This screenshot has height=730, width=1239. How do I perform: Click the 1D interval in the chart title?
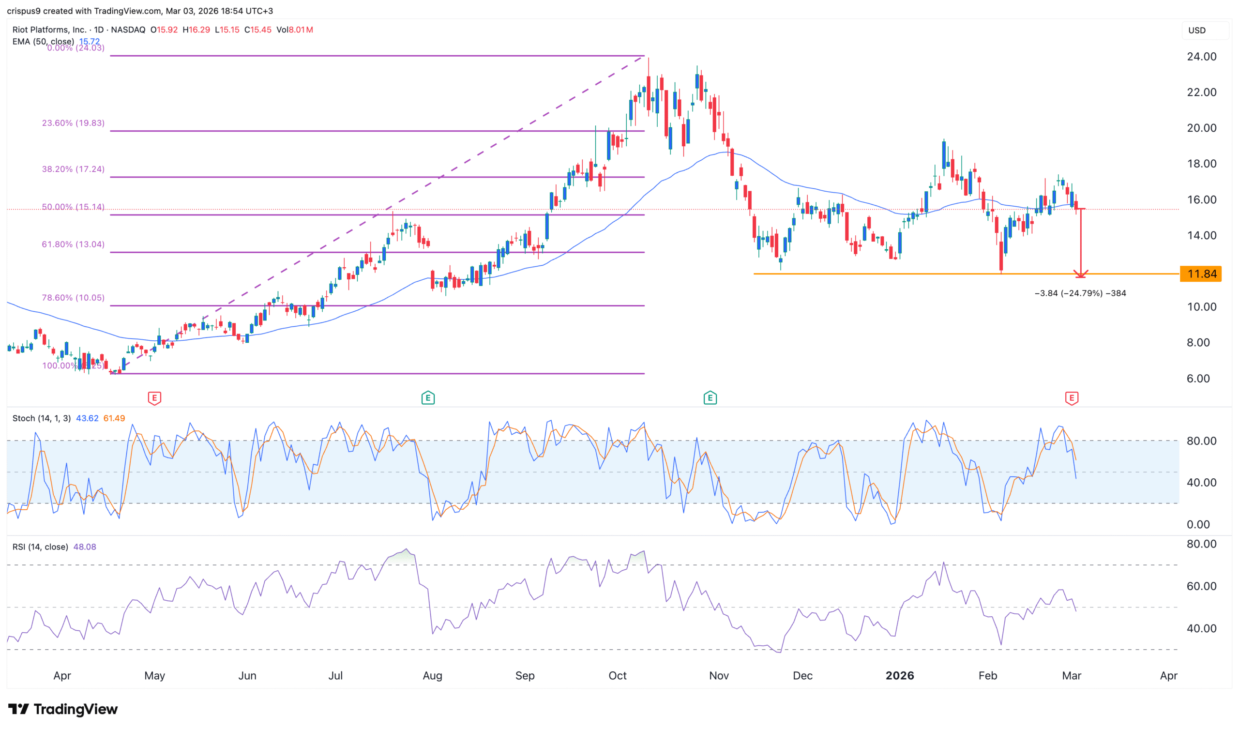point(99,30)
